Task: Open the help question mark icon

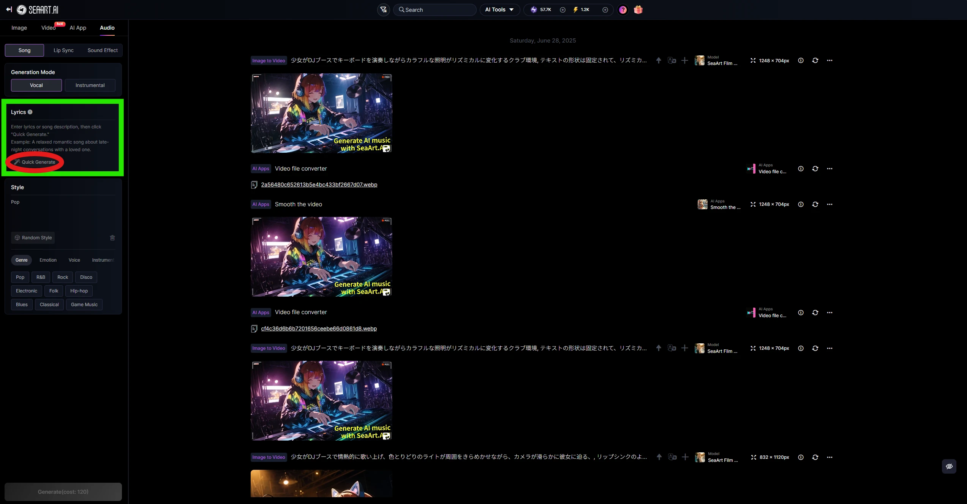Action: click(x=623, y=10)
